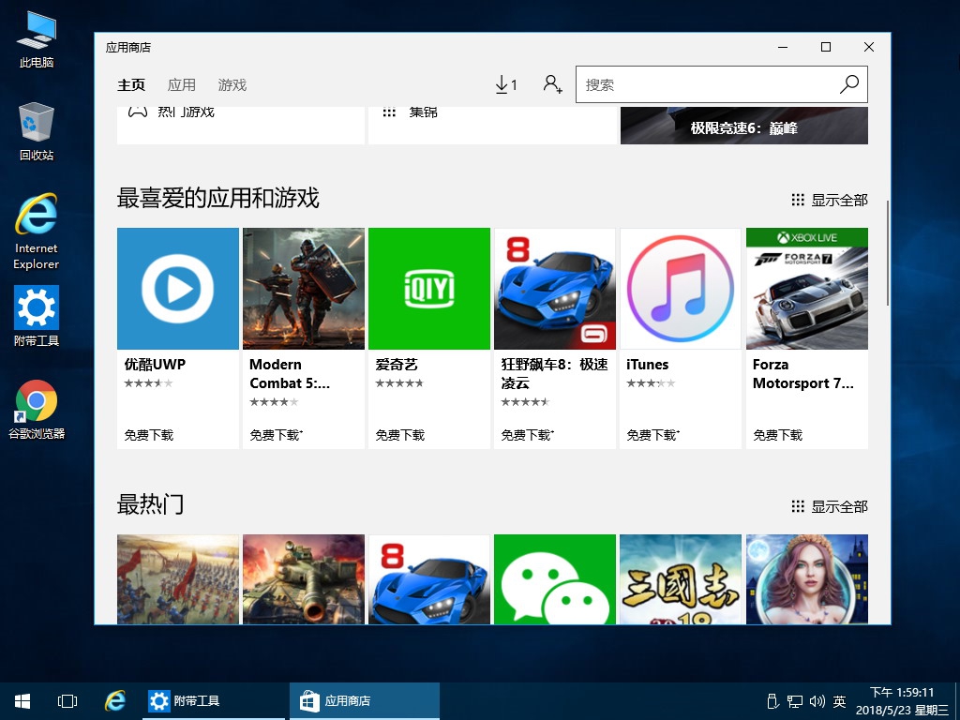Click 免费下载 under 狂野飙车8

point(527,435)
